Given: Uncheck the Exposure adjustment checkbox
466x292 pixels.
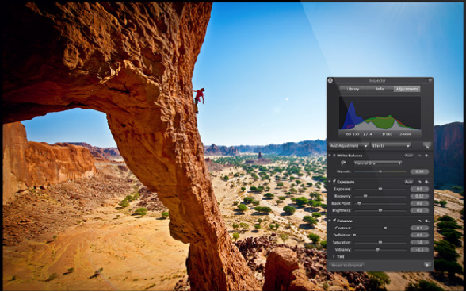Looking at the screenshot, I should point(334,181).
